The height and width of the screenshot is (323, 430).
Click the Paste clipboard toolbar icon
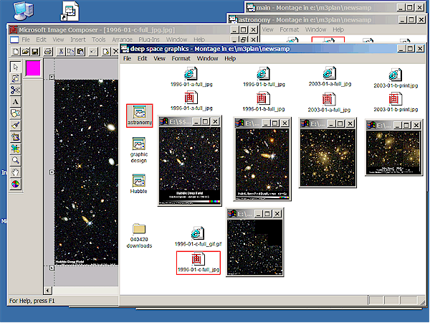pos(80,52)
